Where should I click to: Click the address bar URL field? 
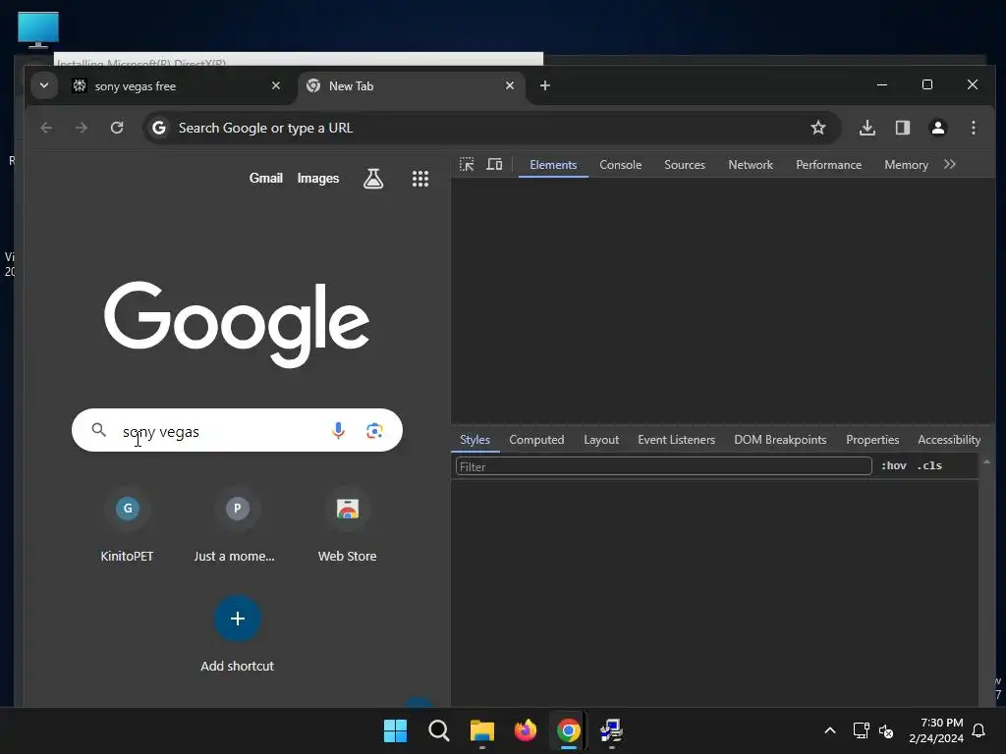click(x=491, y=128)
